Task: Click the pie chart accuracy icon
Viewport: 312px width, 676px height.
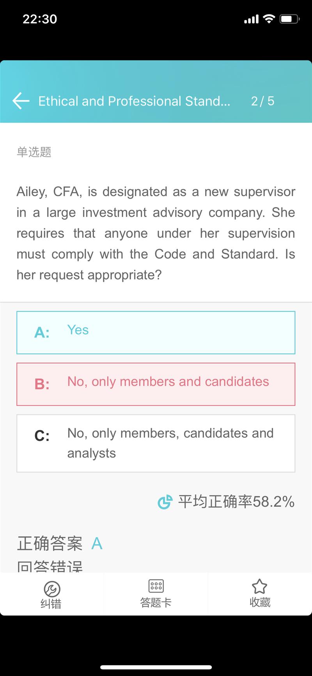Action: [x=165, y=502]
